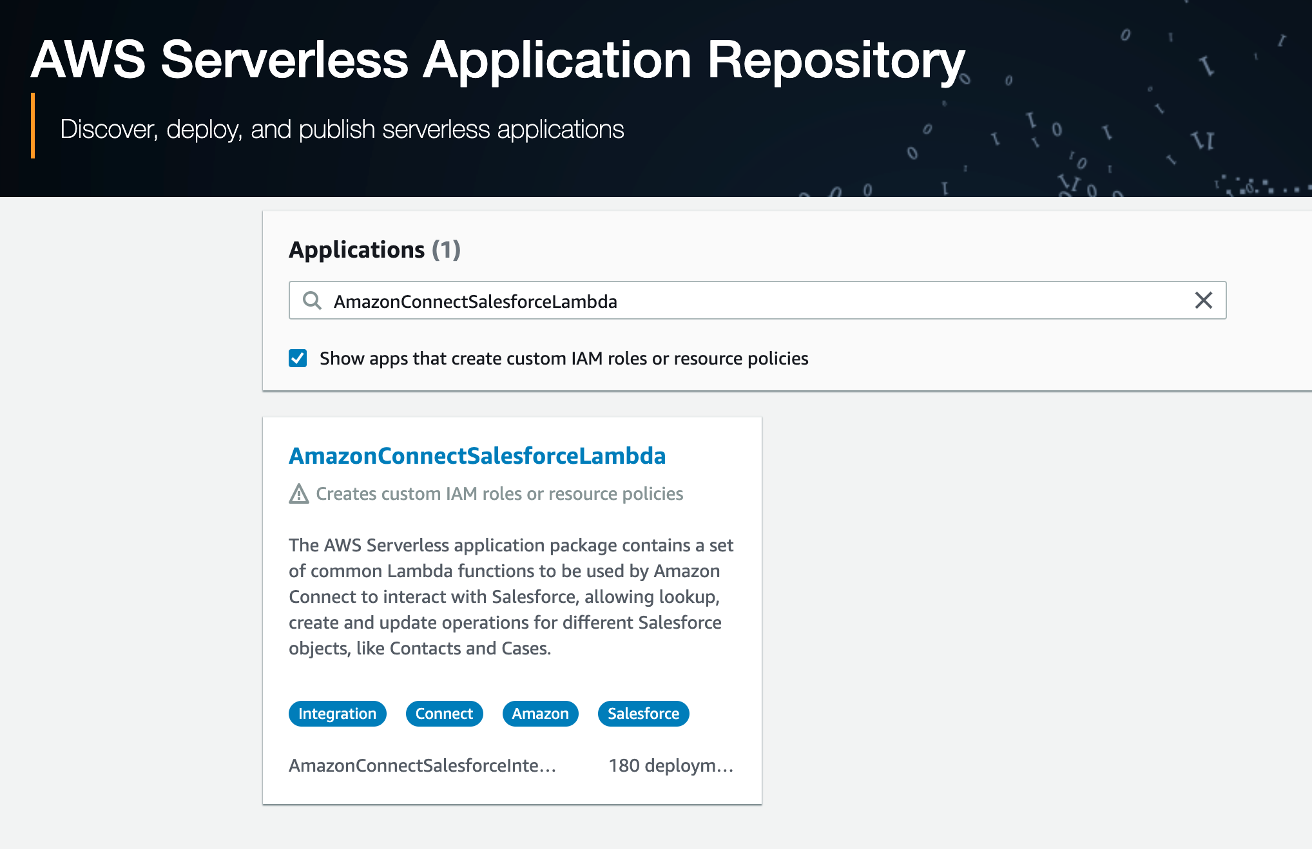The image size is (1312, 849).
Task: Toggle Show apps that create custom IAM roles checkbox
Action: coord(298,358)
